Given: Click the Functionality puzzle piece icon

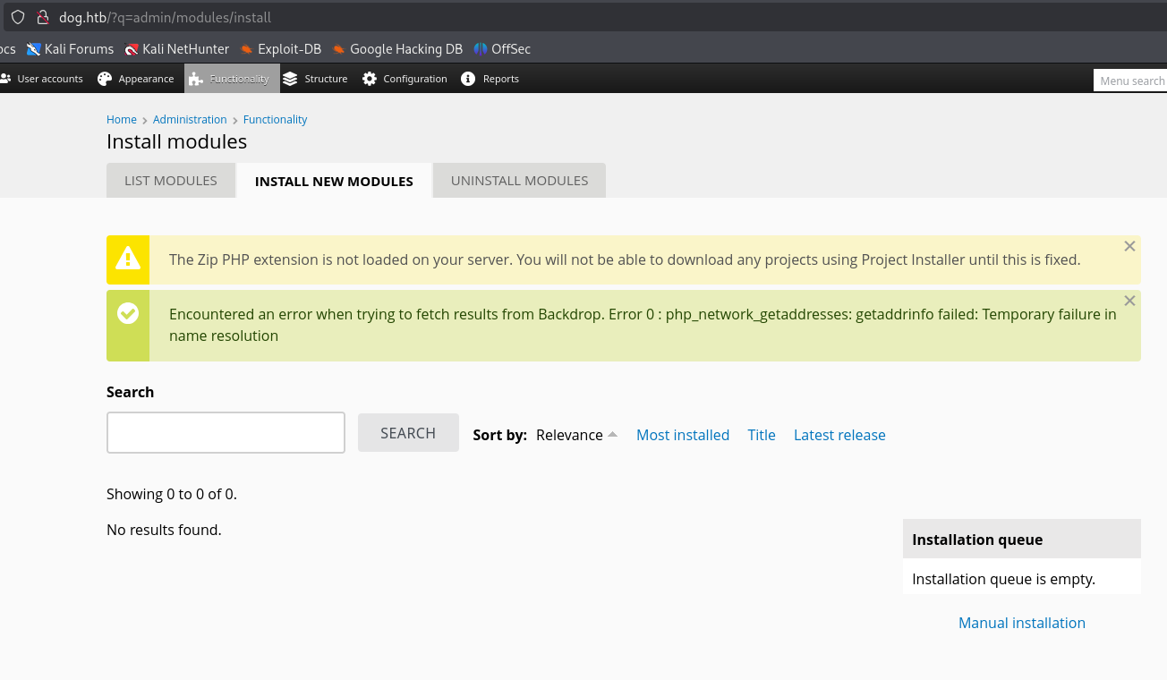Looking at the screenshot, I should (195, 79).
